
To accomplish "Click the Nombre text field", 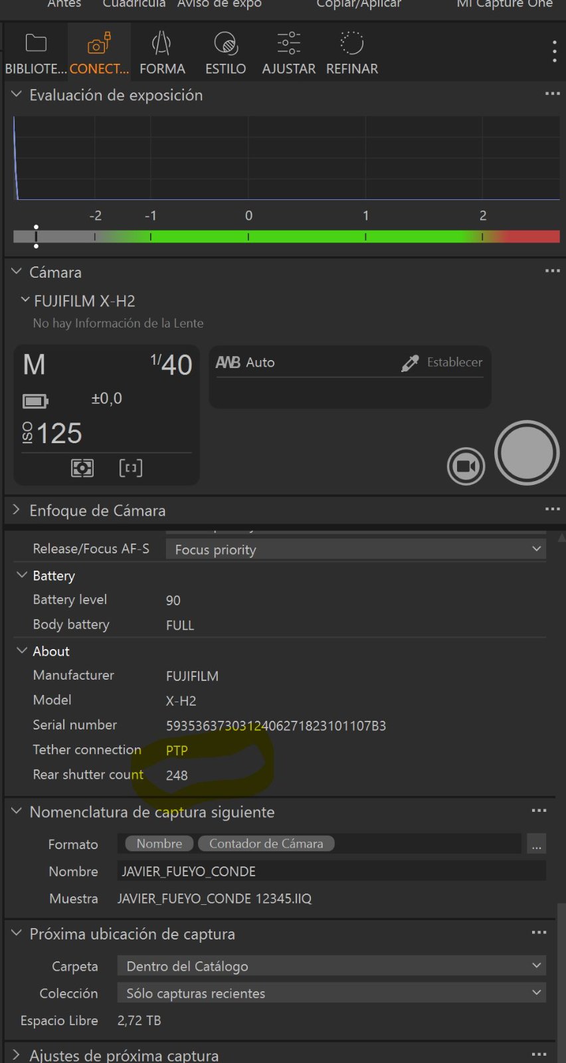I will click(x=331, y=871).
